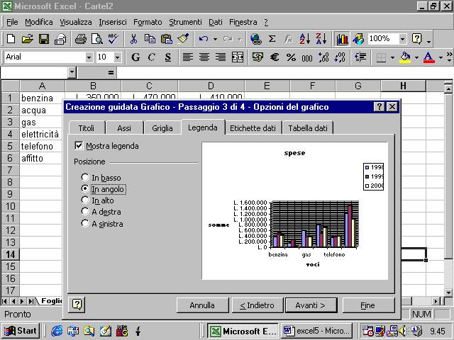Open the Arial font name dropdown
The image size is (454, 340).
tap(89, 57)
